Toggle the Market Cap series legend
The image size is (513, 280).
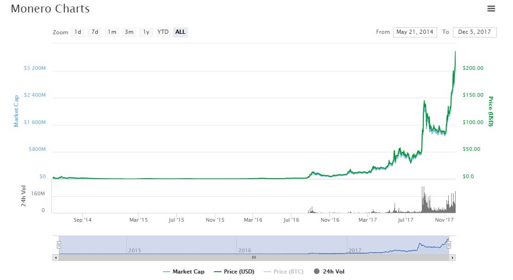point(184,272)
